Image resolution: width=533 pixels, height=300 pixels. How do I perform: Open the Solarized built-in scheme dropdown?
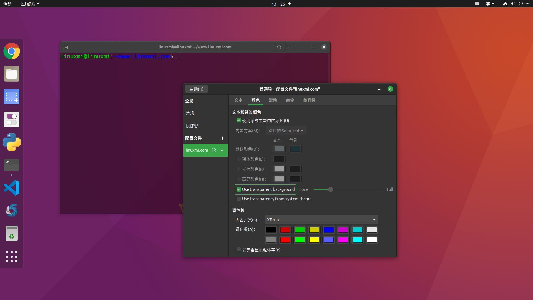[286, 131]
